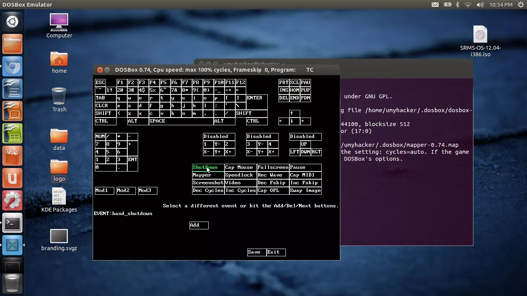Select the Inc Cycles event

[240, 190]
